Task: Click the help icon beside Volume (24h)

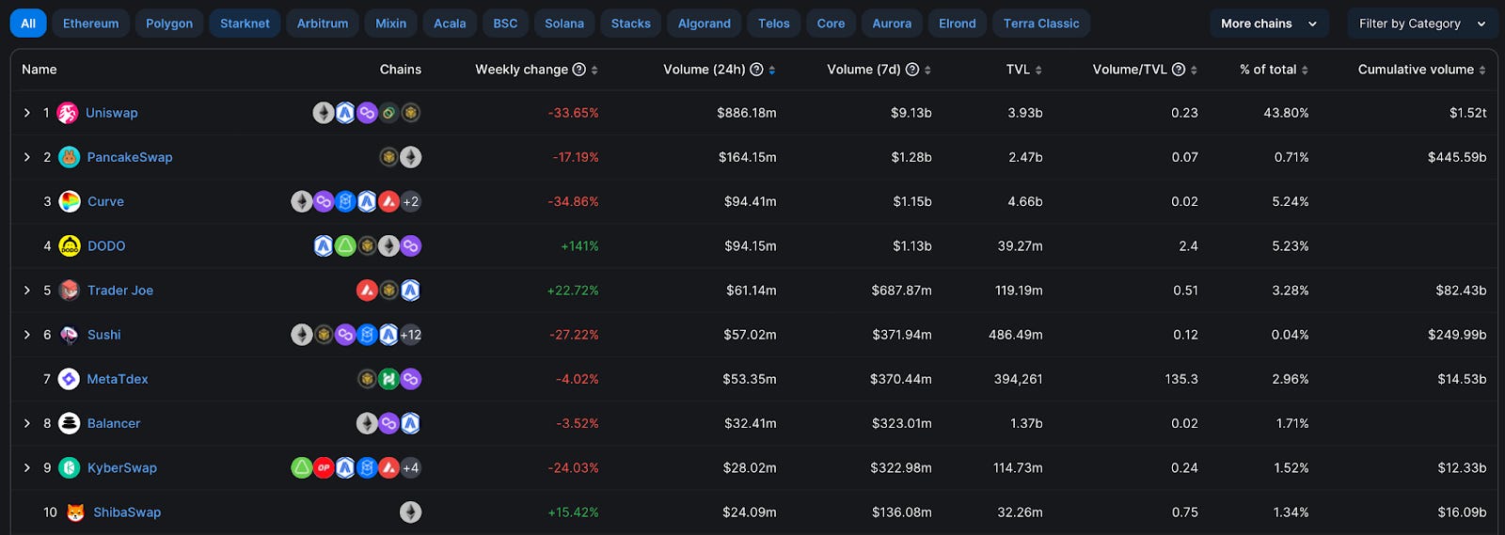Action: click(x=756, y=70)
